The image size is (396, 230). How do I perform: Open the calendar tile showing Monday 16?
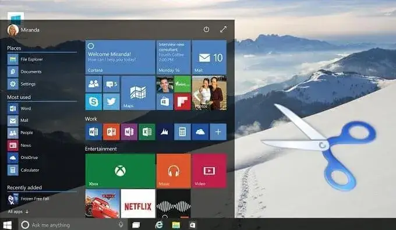(174, 57)
